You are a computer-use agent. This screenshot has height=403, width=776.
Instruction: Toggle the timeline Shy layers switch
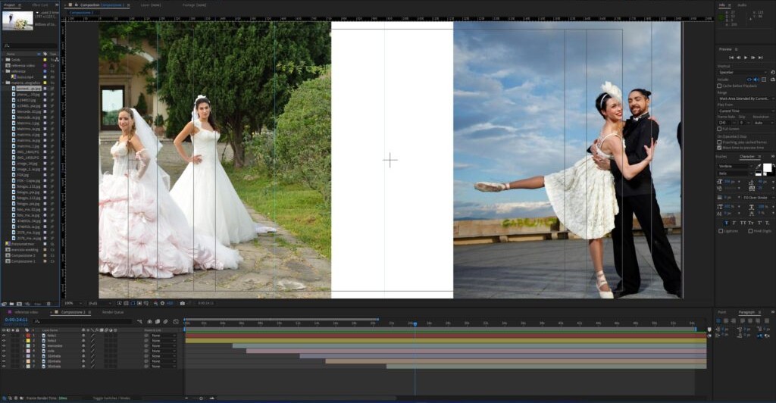[x=149, y=321]
